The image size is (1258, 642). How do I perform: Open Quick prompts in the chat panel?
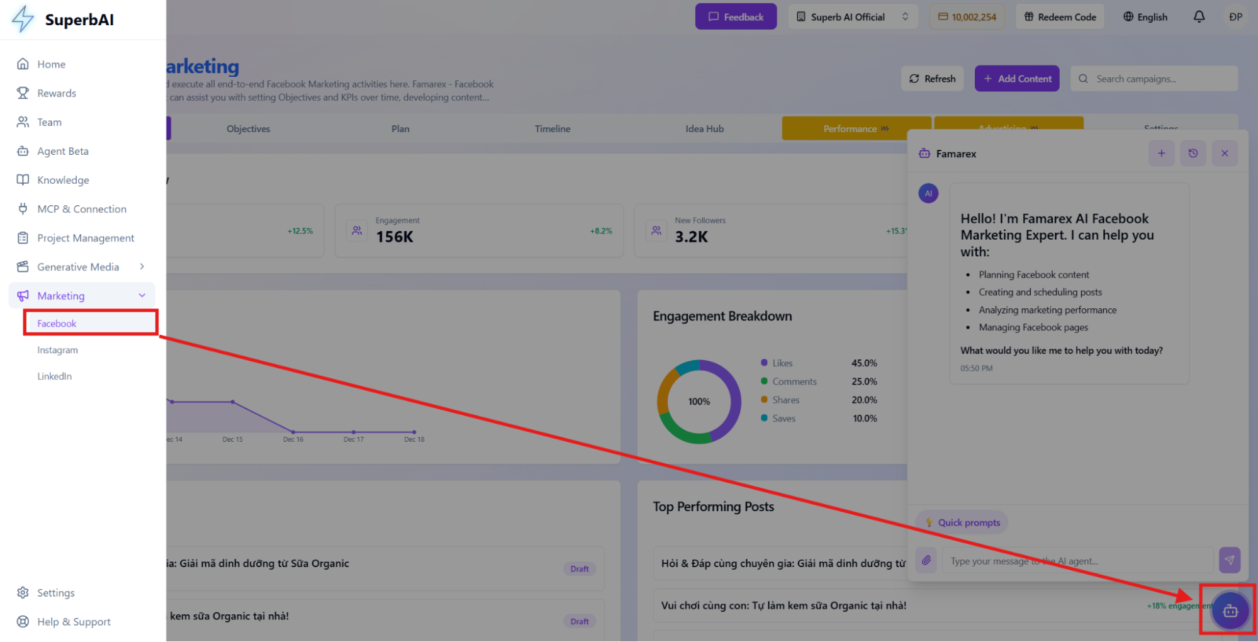[962, 522]
